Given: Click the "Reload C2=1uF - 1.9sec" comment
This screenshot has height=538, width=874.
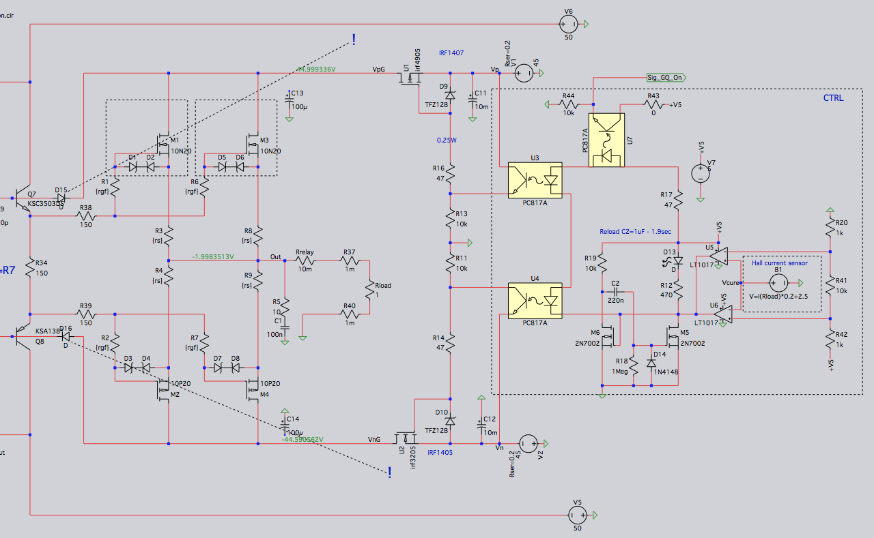Looking at the screenshot, I should coord(635,232).
